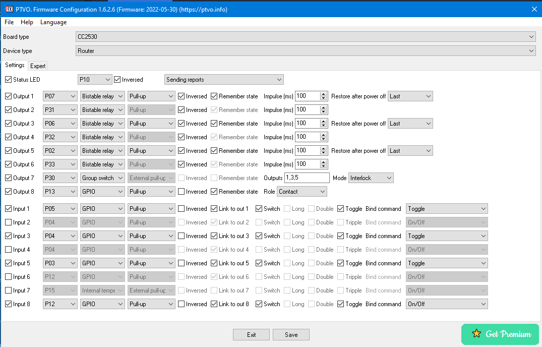Increase Output 1 impulse with up arrow
Screen dimensions: 542x347
324,94
